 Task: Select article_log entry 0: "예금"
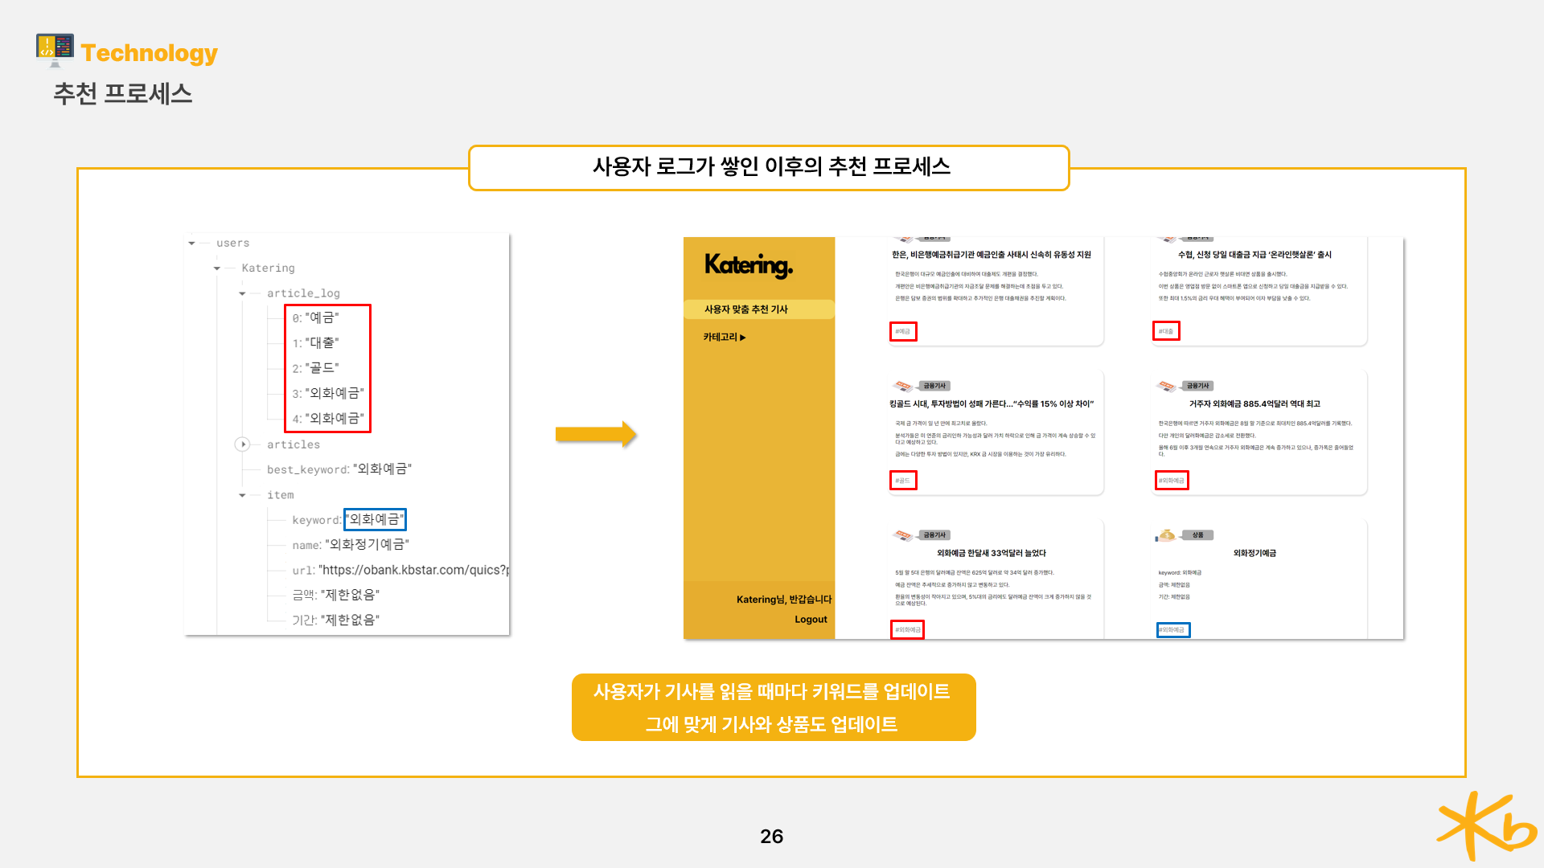316,318
